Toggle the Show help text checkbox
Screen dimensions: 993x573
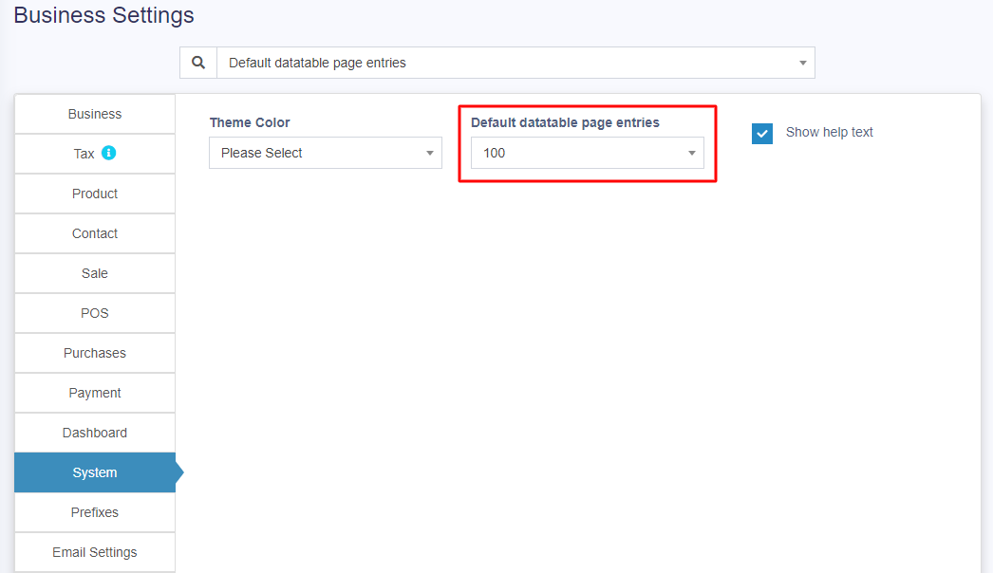click(x=762, y=133)
